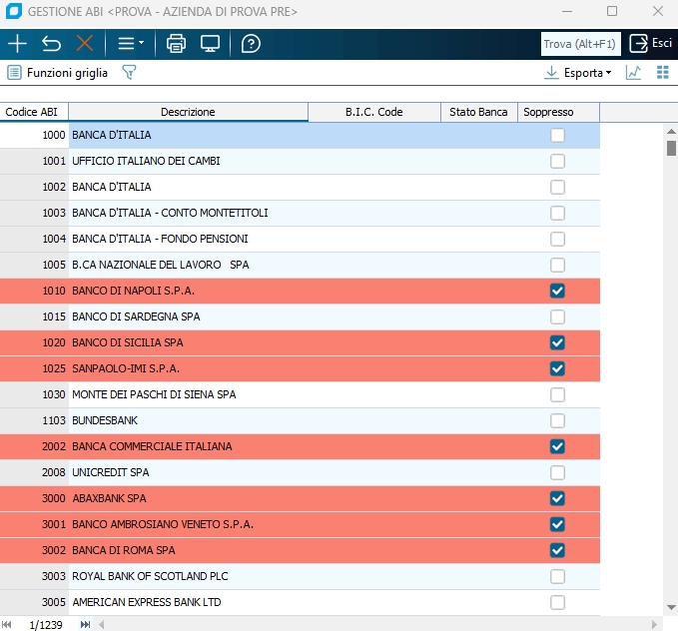Click the undo arrow icon in toolbar

pyautogui.click(x=51, y=44)
